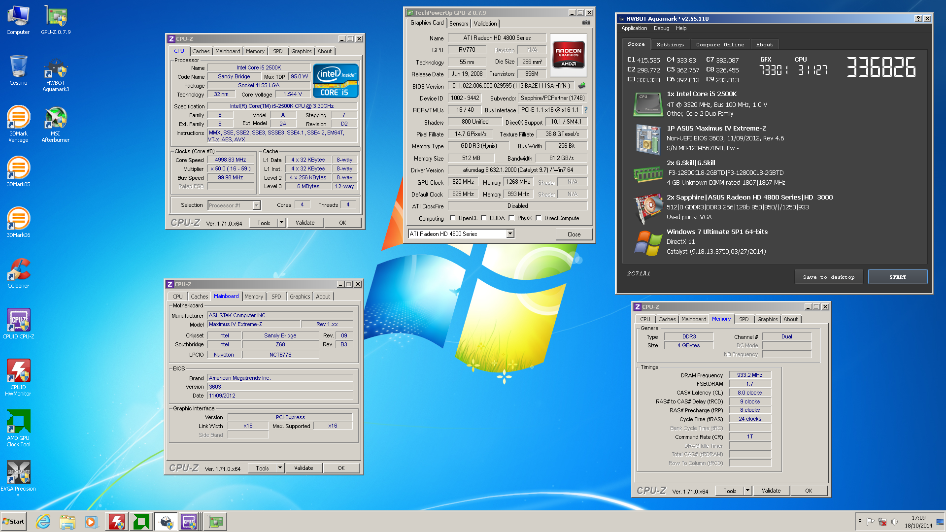Image resolution: width=946 pixels, height=532 pixels.
Task: Open GPU-Z.0.7.9 desktop icon
Action: [56, 20]
